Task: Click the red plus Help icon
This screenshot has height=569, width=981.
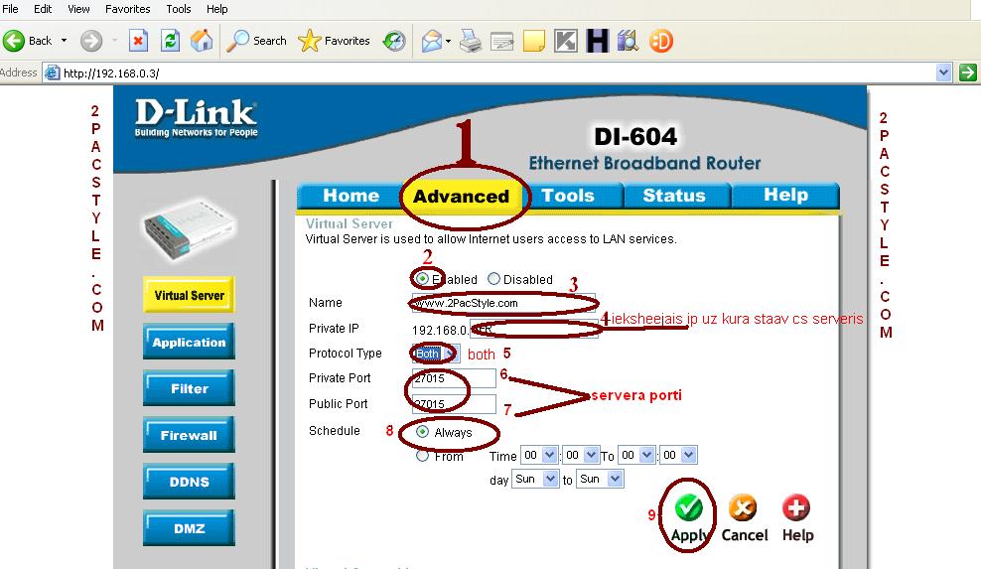Action: [795, 507]
